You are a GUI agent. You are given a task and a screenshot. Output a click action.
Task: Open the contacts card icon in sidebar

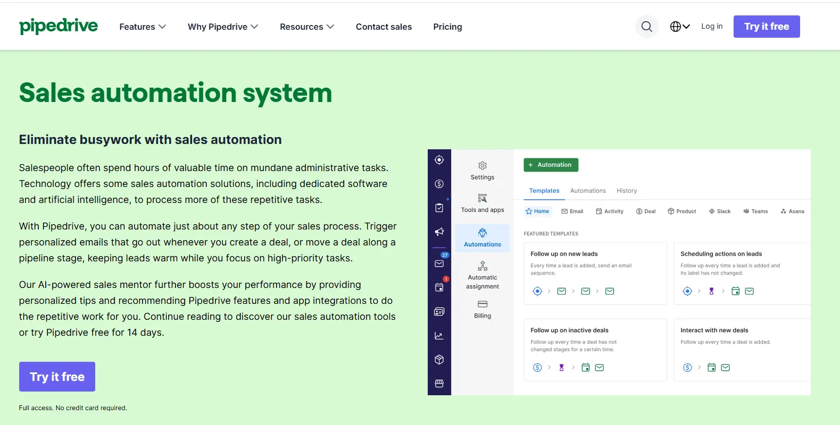[439, 312]
